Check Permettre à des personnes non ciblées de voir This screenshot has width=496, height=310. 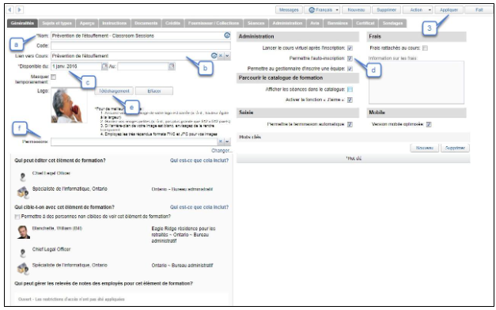[x=17, y=217]
